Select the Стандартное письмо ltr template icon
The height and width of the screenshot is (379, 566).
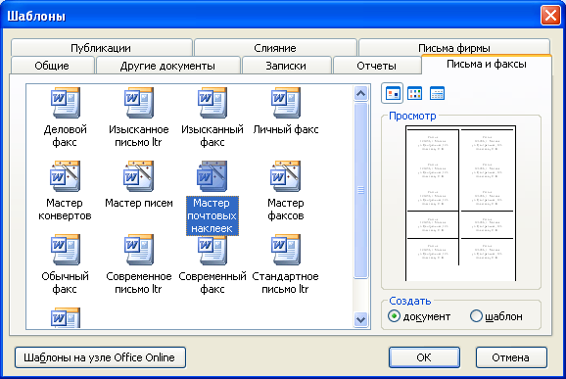286,250
